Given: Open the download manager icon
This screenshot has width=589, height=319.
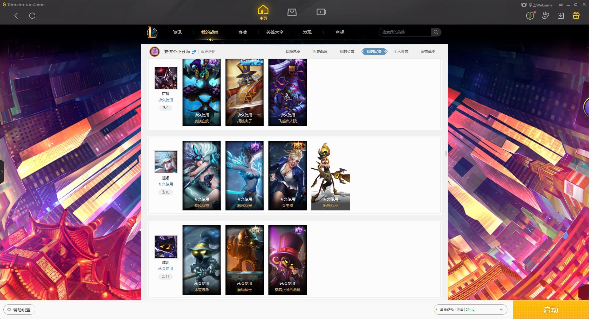Looking at the screenshot, I should click(561, 16).
